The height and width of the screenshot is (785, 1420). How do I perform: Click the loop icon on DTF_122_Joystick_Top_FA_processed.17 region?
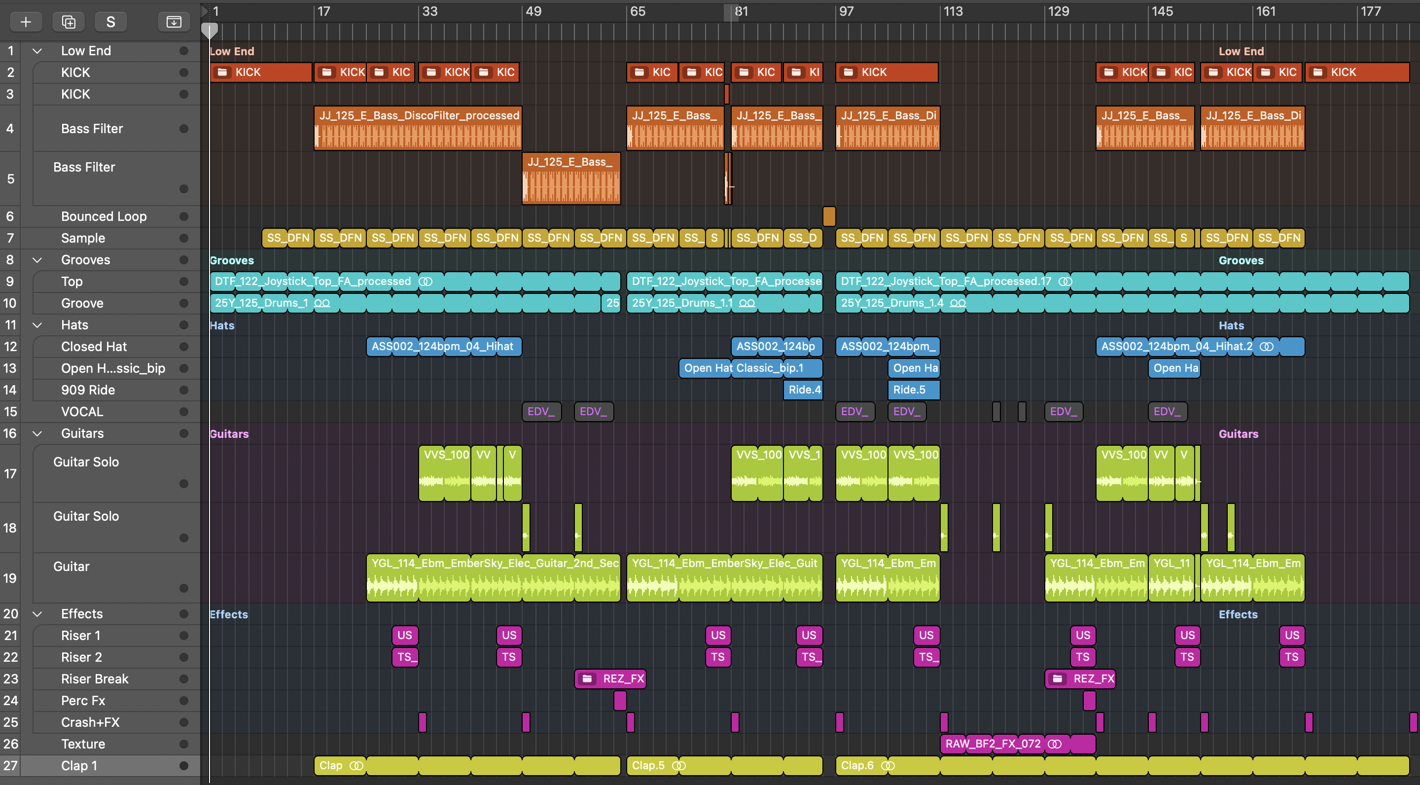pos(1065,281)
